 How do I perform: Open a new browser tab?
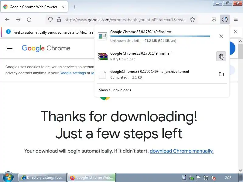(74, 7)
